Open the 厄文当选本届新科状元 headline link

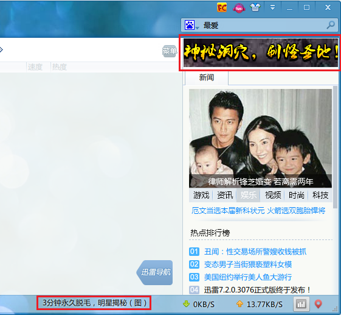tap(228, 211)
